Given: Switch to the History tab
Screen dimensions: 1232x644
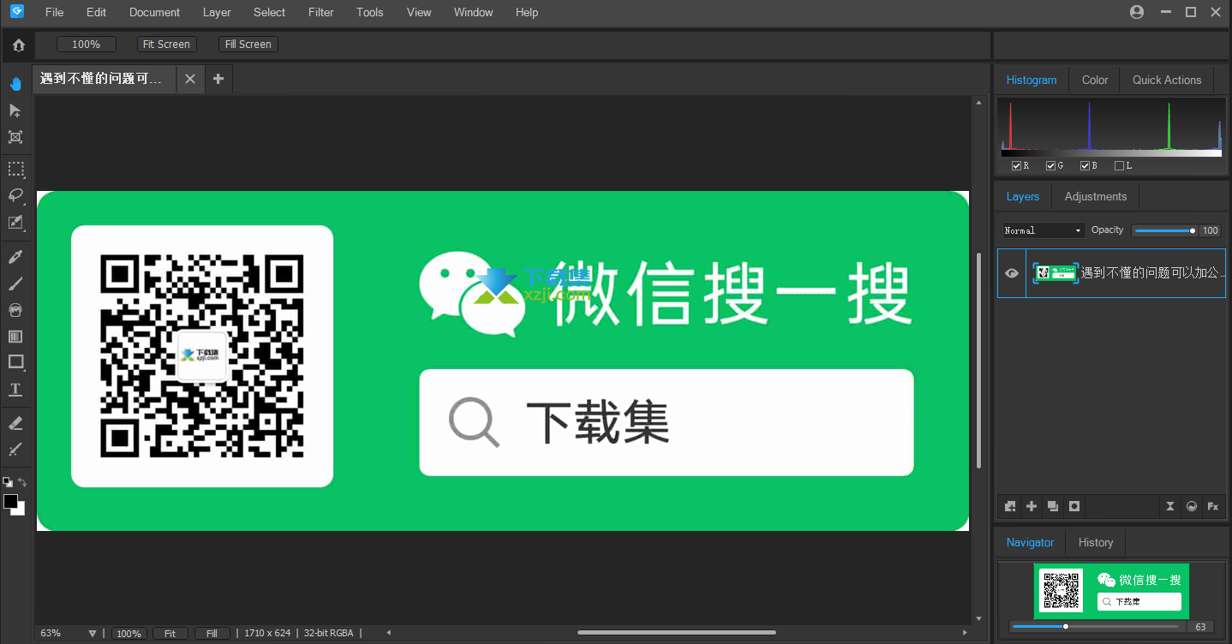Looking at the screenshot, I should pos(1096,542).
